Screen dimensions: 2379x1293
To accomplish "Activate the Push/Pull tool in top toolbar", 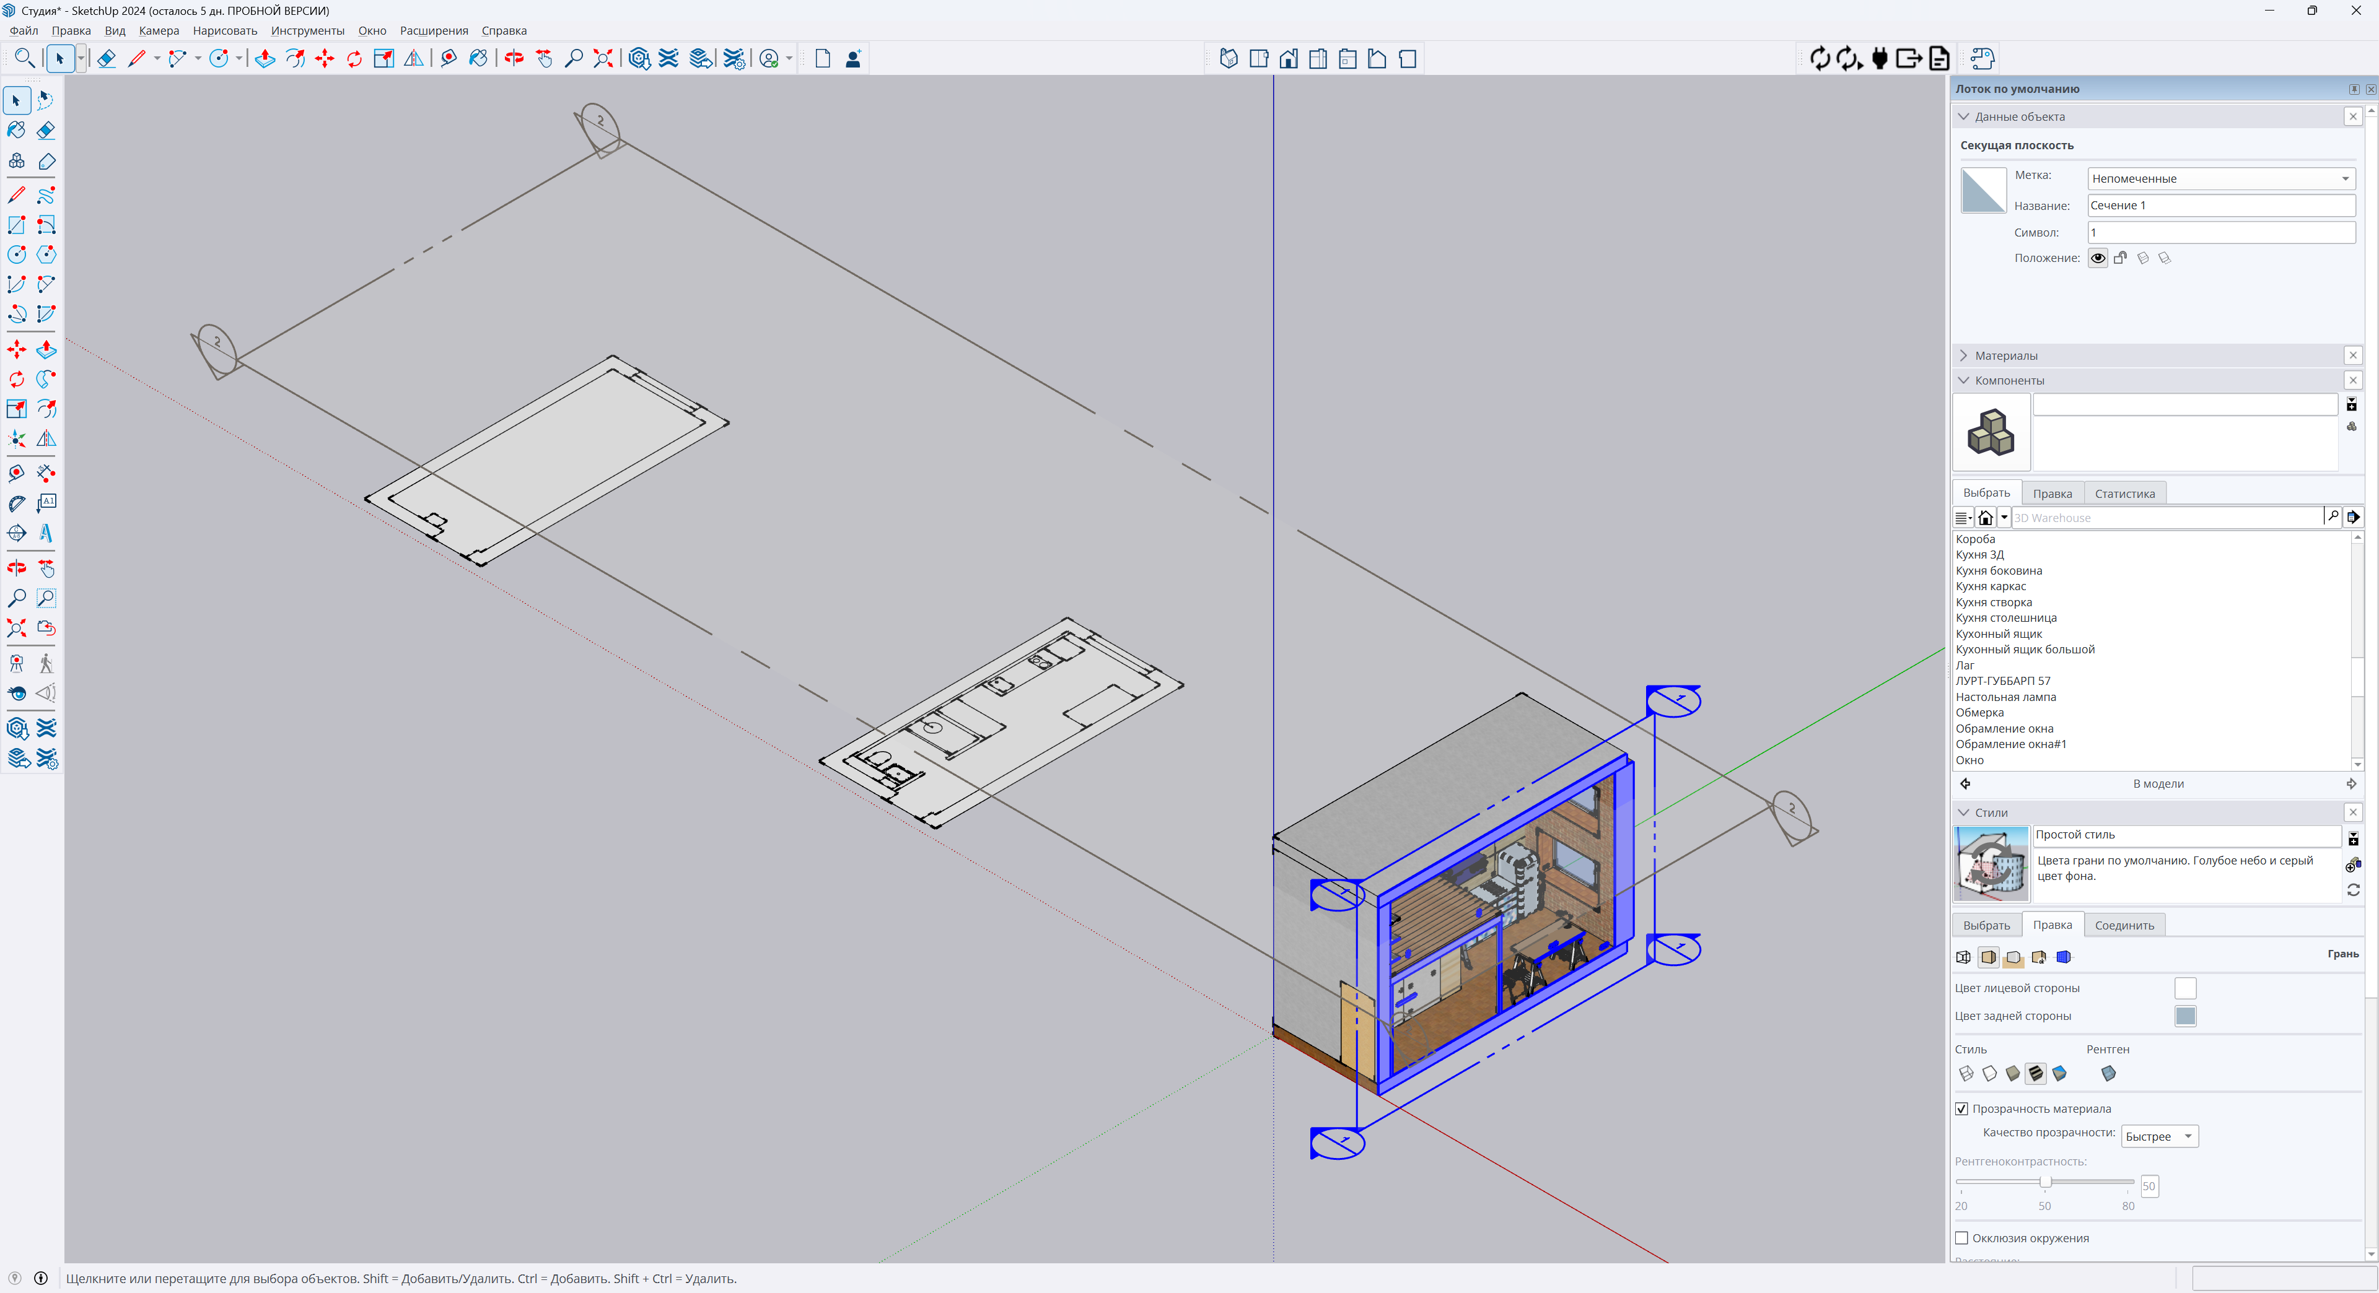I will tap(265, 59).
